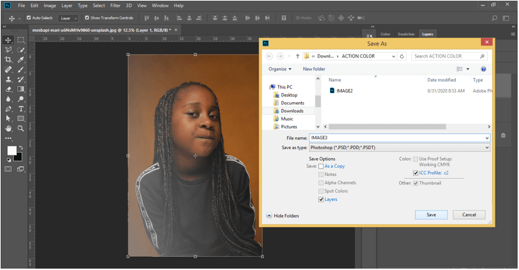This screenshot has height=270, width=519.
Task: Select the History Brush tool
Action: tap(21, 79)
